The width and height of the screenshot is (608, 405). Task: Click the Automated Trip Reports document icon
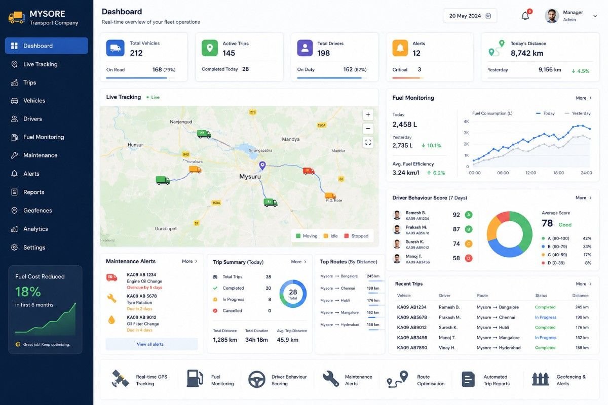(x=469, y=379)
